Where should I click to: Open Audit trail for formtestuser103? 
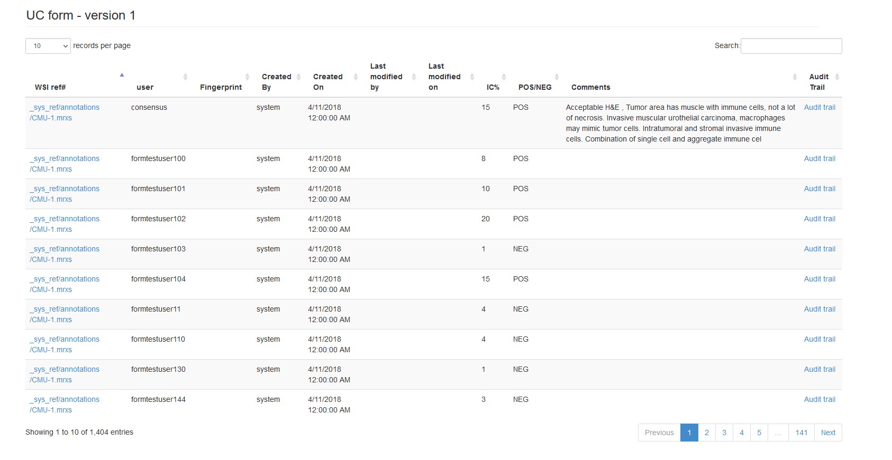[820, 249]
